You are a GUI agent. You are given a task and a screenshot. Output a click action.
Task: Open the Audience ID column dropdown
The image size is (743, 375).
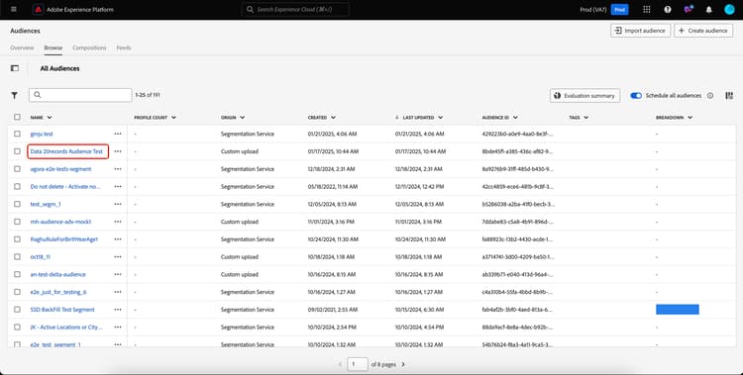515,118
